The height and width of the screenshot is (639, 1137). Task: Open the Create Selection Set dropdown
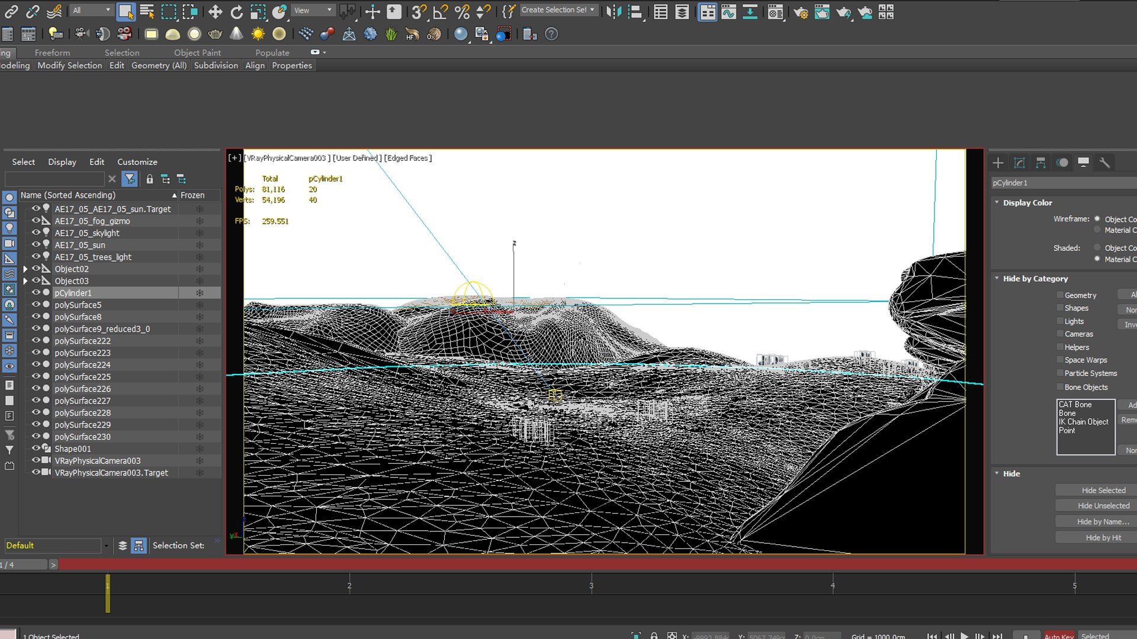(x=558, y=10)
